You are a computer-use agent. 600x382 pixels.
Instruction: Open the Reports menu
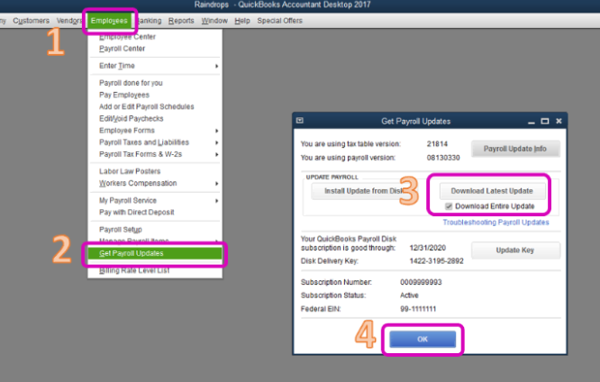pos(181,21)
